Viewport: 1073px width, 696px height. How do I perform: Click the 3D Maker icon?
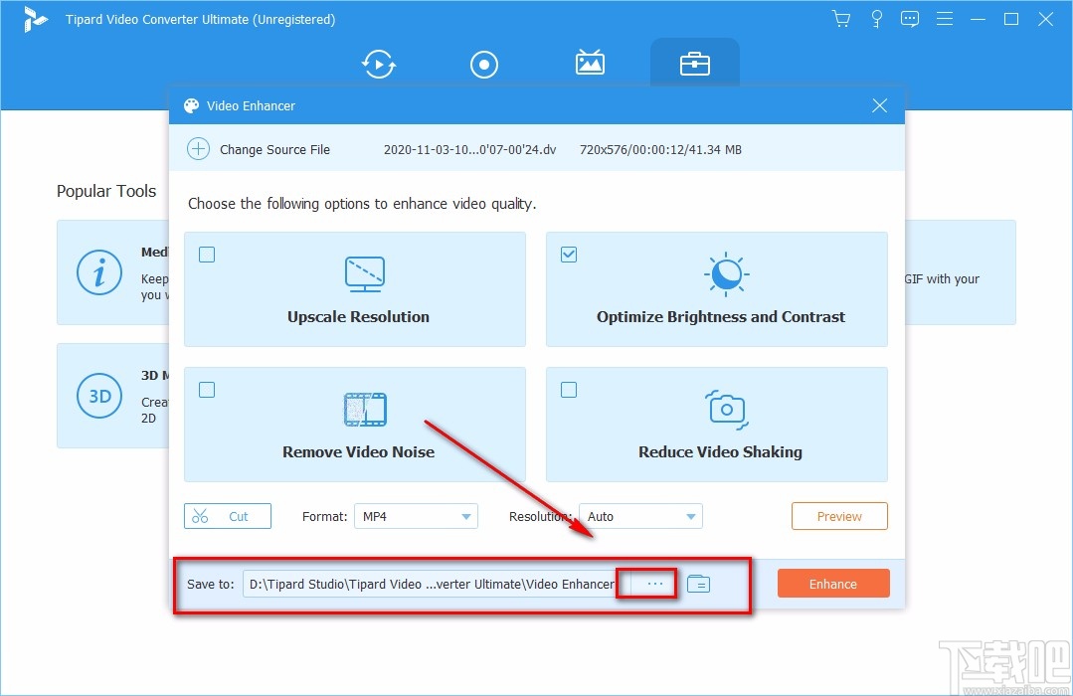pyautogui.click(x=99, y=396)
